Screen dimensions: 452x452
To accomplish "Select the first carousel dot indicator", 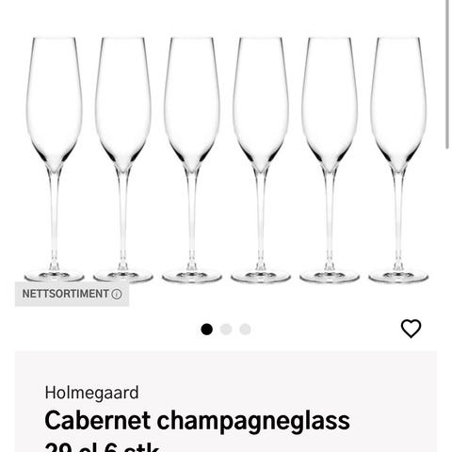I will pyautogui.click(x=207, y=330).
